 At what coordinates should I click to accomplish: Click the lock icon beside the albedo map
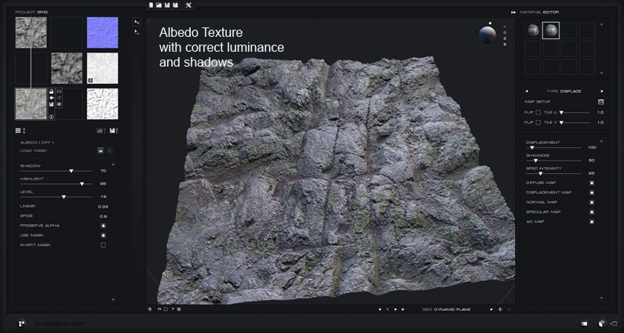coord(51,92)
